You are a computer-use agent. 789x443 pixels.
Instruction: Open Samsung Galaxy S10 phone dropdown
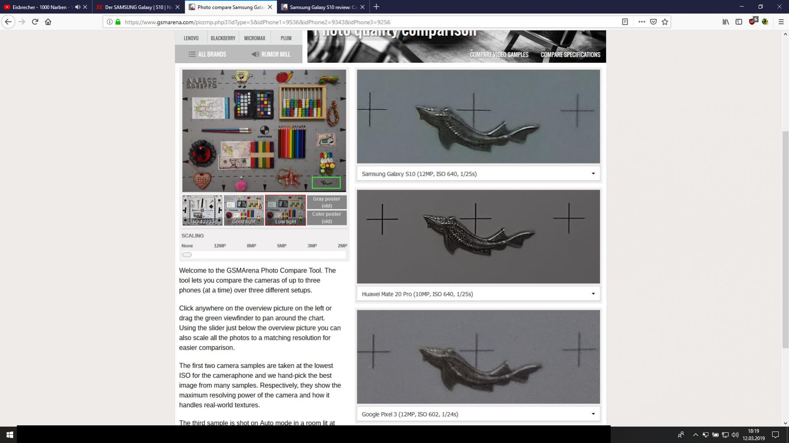click(x=478, y=174)
